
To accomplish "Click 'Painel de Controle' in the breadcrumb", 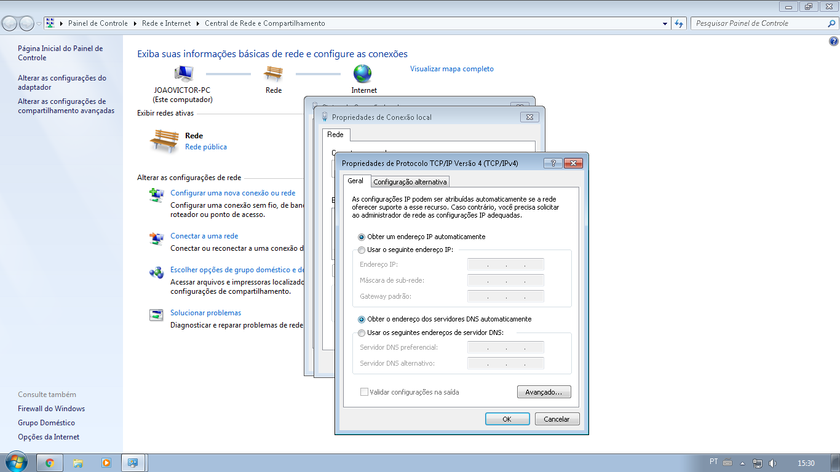I will 98,23.
